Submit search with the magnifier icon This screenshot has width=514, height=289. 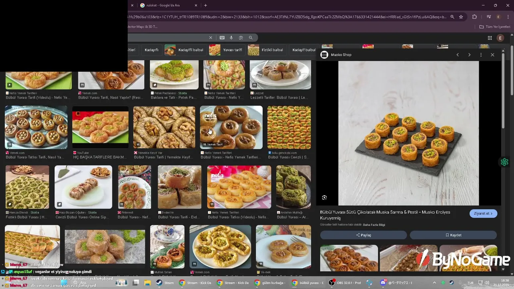tap(251, 38)
